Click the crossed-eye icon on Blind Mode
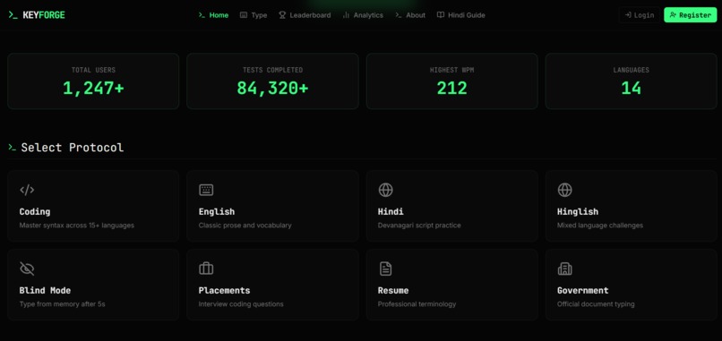This screenshot has width=722, height=341. tap(27, 269)
